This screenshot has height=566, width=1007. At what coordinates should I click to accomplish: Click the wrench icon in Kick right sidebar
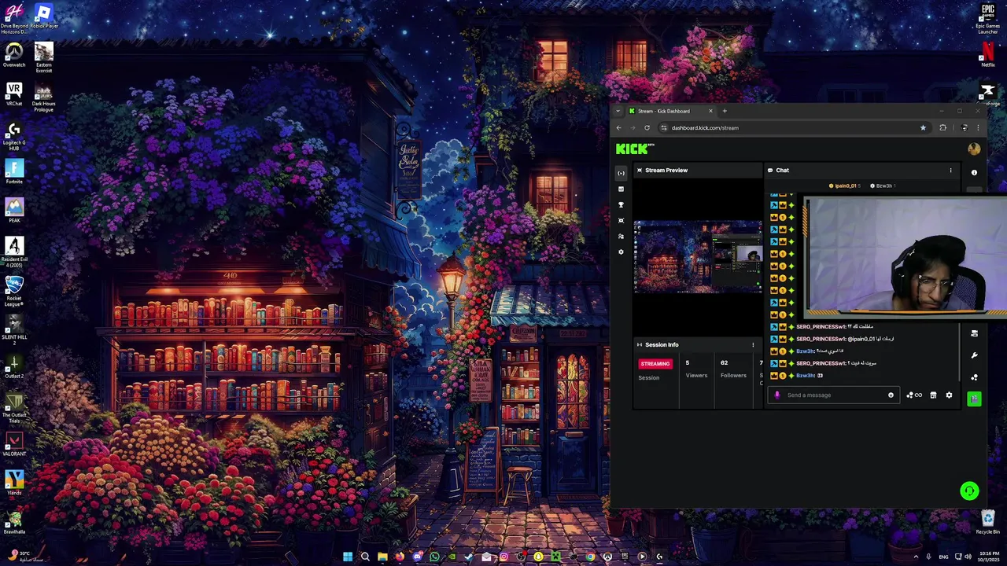tap(974, 355)
